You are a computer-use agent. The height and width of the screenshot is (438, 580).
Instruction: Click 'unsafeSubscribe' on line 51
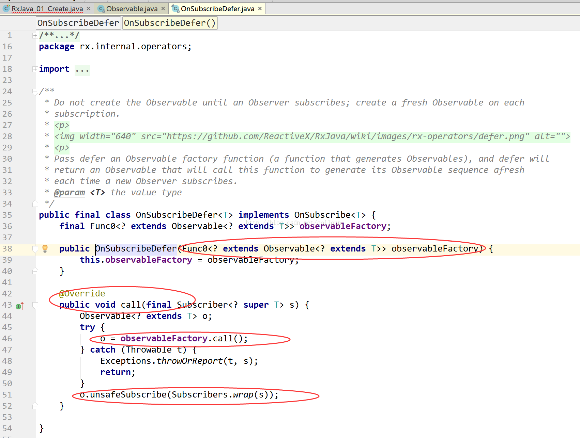click(128, 395)
